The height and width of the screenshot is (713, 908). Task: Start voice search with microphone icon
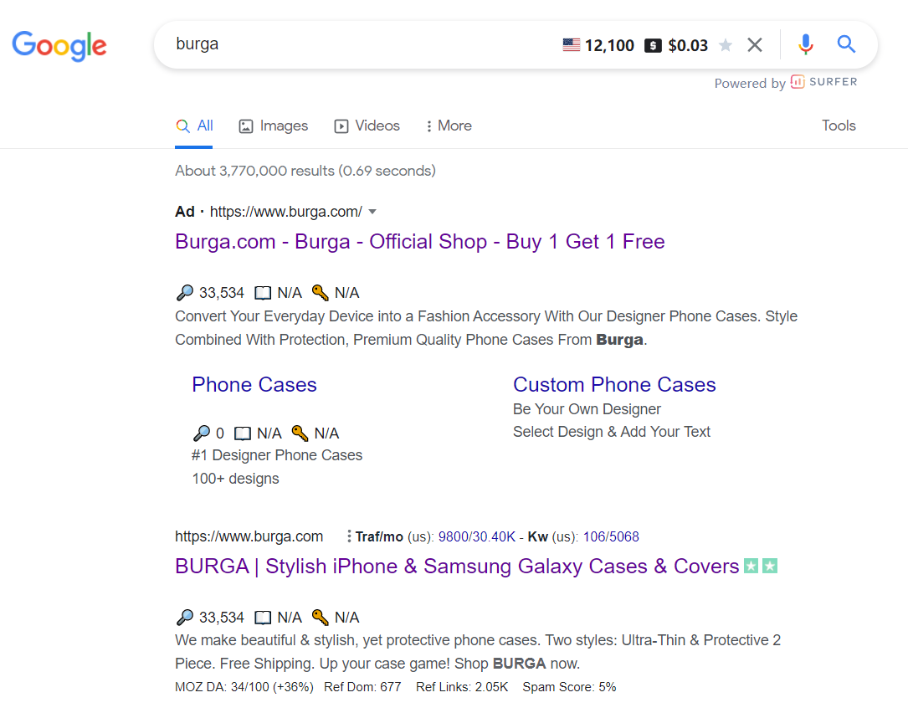pos(805,45)
